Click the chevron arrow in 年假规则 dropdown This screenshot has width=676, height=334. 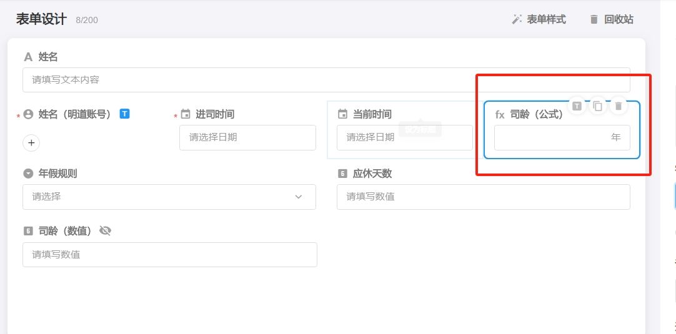(x=299, y=197)
